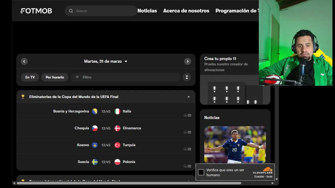Click TV icon on Chequia–Dinamarca row
335x188 pixels.
pyautogui.click(x=189, y=132)
